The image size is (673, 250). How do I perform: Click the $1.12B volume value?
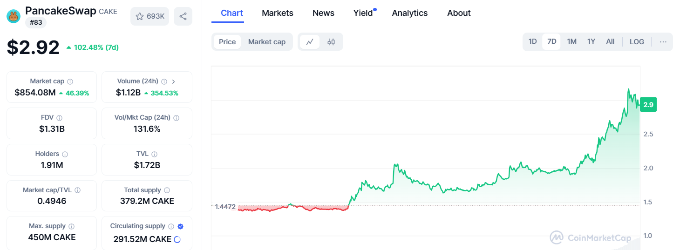coord(128,93)
